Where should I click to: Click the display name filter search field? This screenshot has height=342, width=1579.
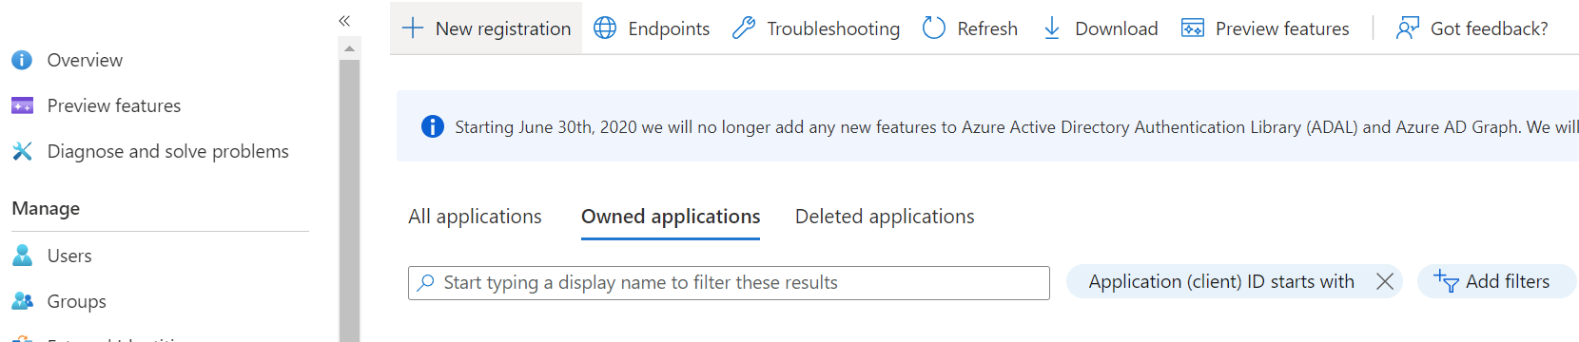point(729,283)
